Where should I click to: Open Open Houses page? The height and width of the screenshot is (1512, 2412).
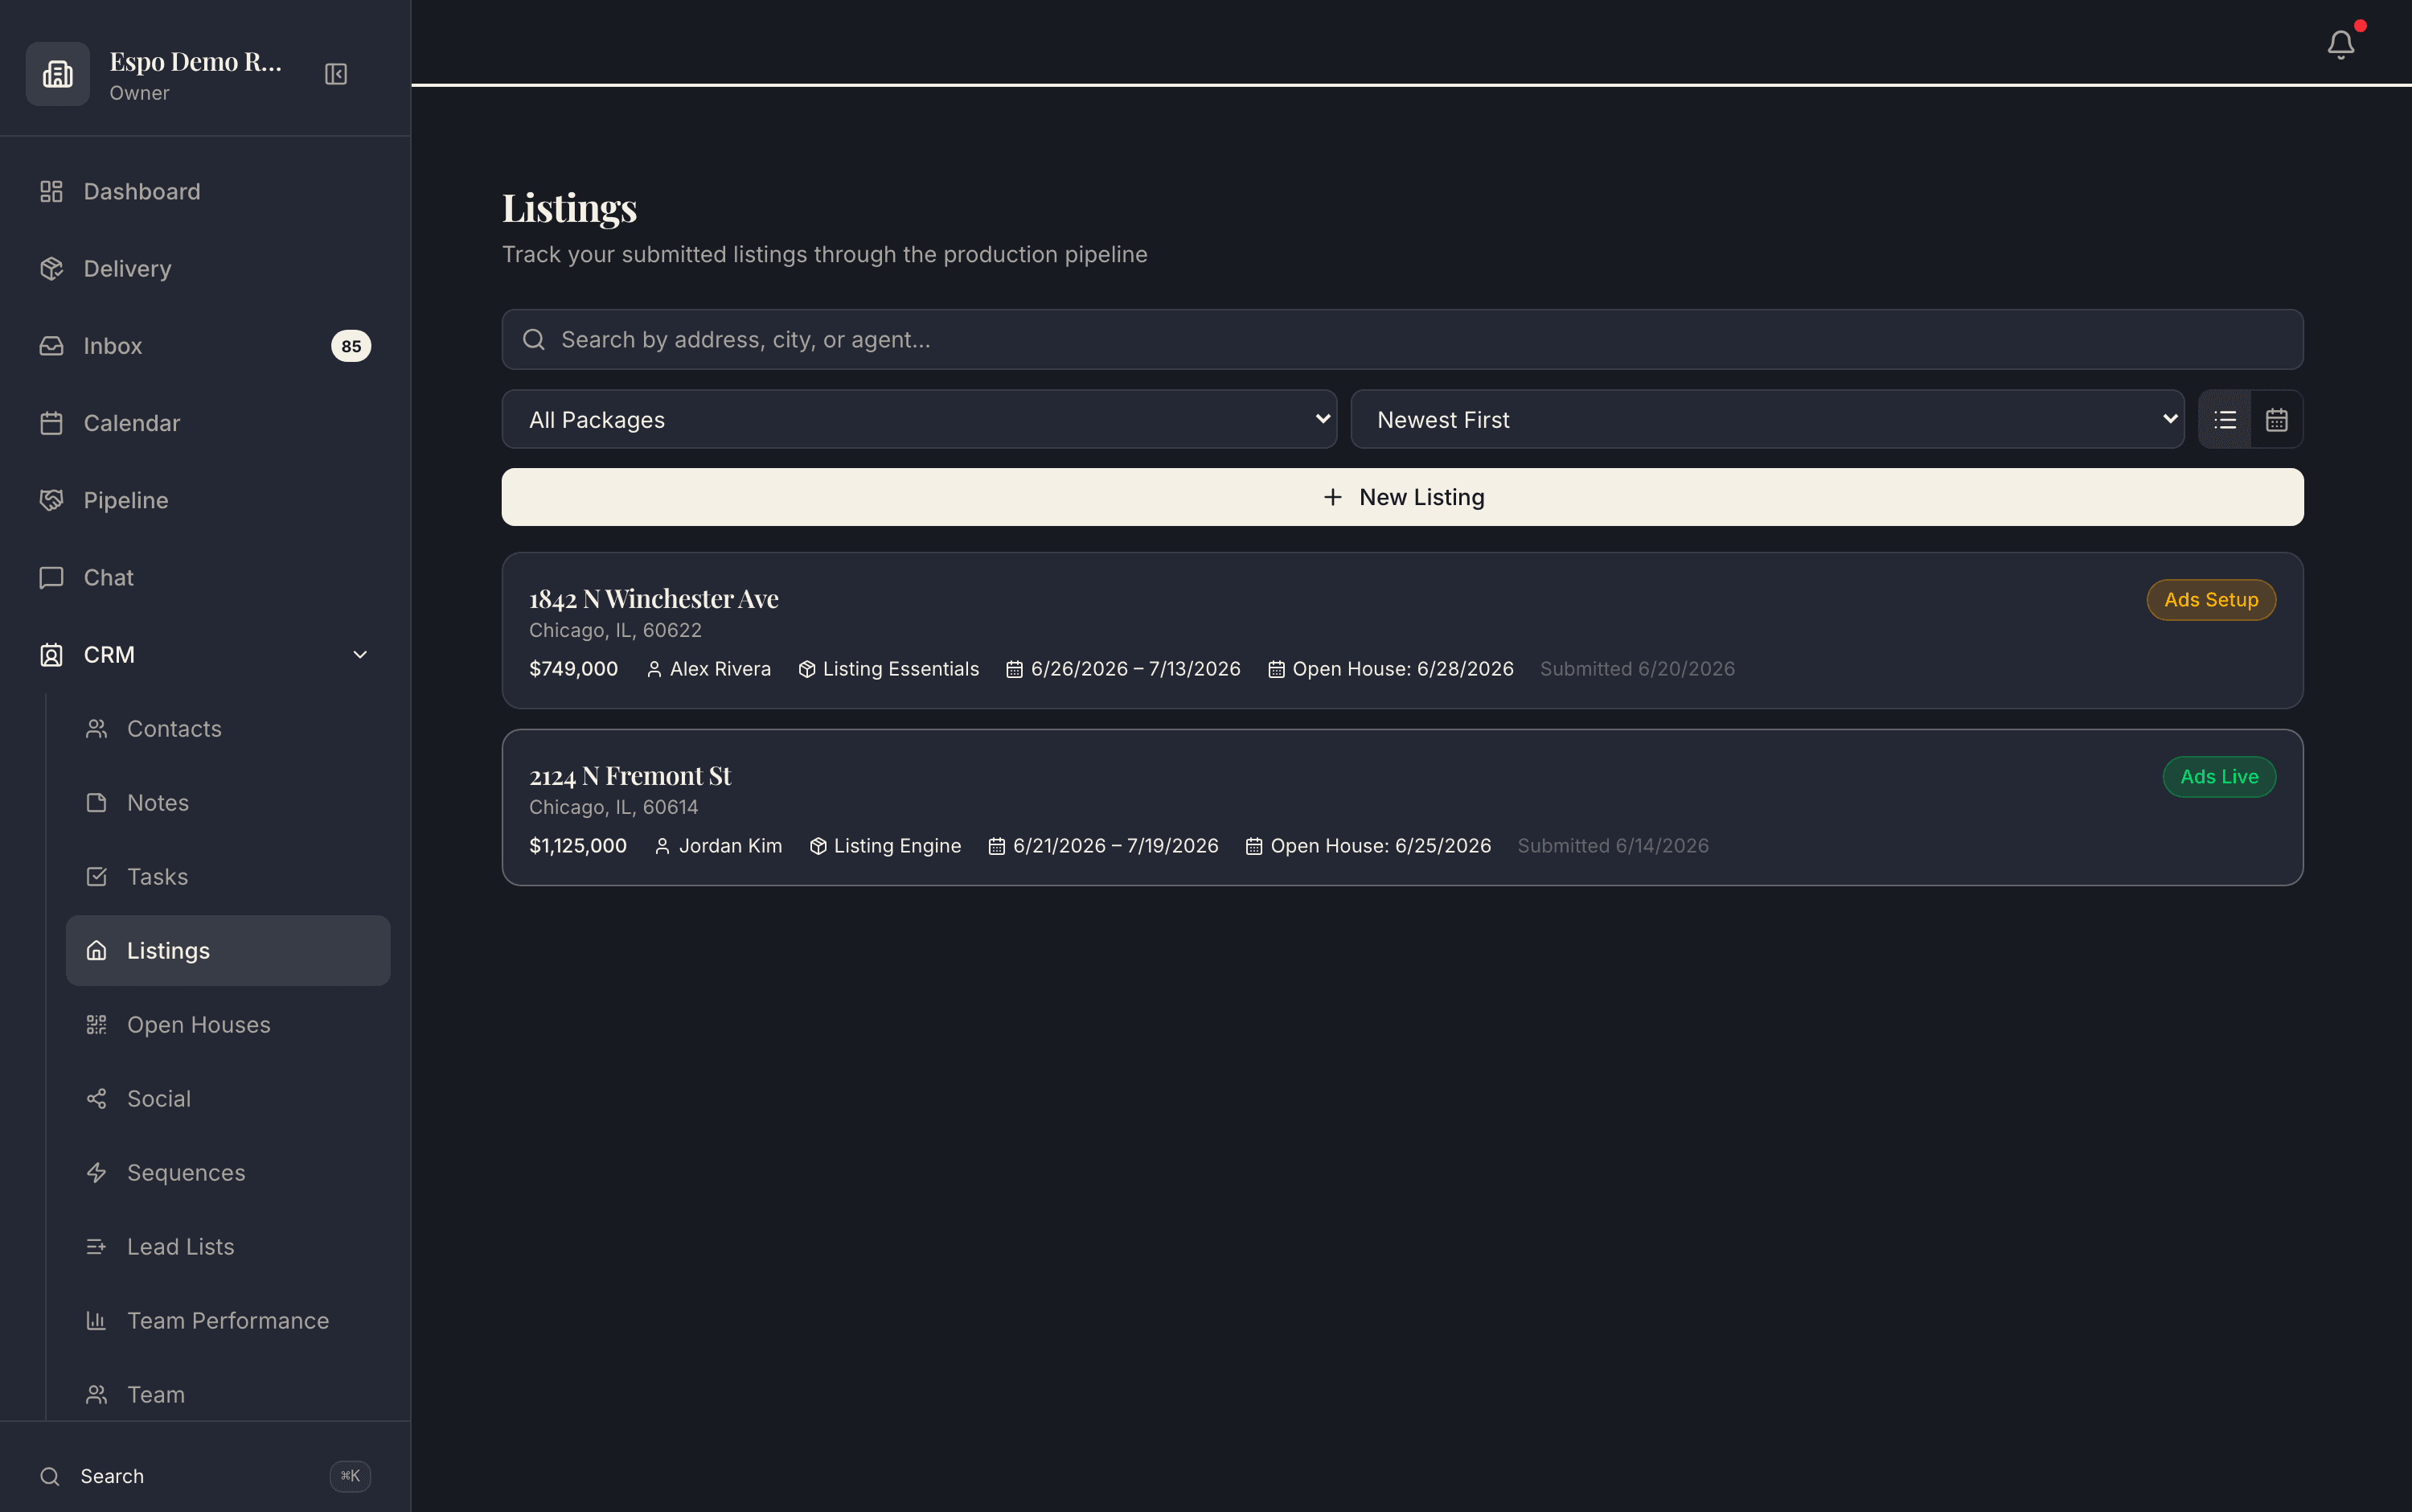[228, 1025]
